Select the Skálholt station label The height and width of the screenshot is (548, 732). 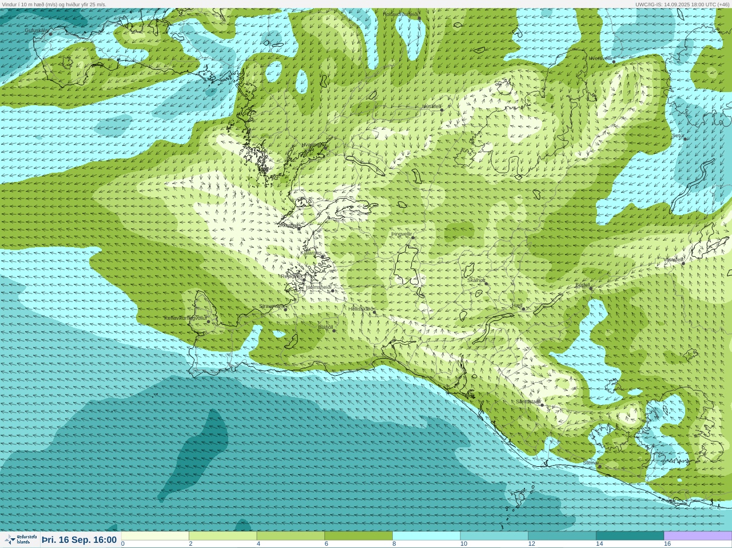click(x=476, y=280)
